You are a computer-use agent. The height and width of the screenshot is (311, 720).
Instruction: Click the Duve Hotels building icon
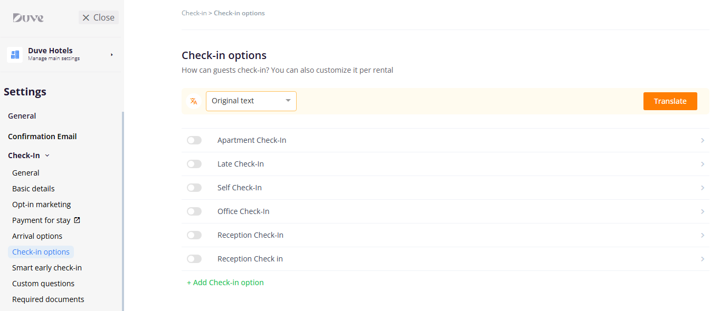15,54
